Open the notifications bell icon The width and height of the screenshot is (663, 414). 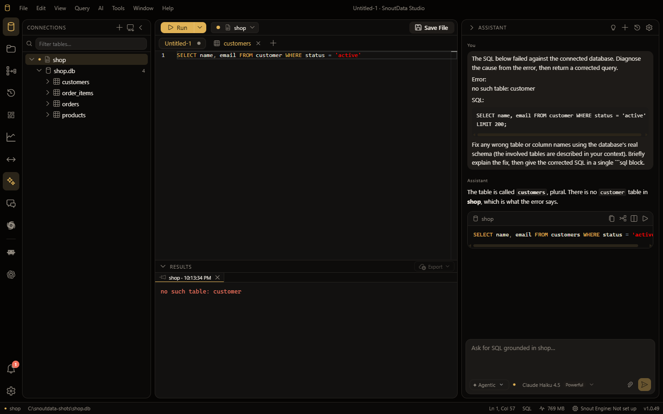(x=11, y=369)
